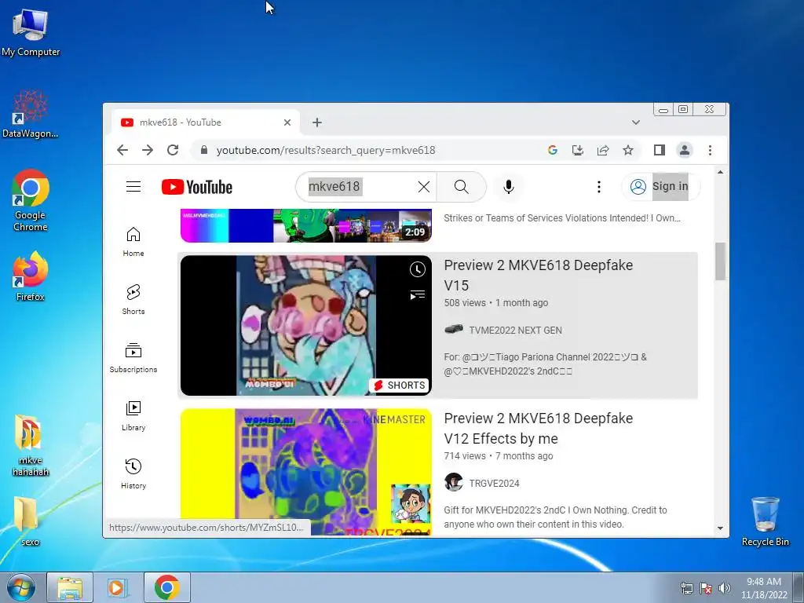Click TRGVE2024 channel avatar
This screenshot has height=603, width=804.
[x=453, y=483]
